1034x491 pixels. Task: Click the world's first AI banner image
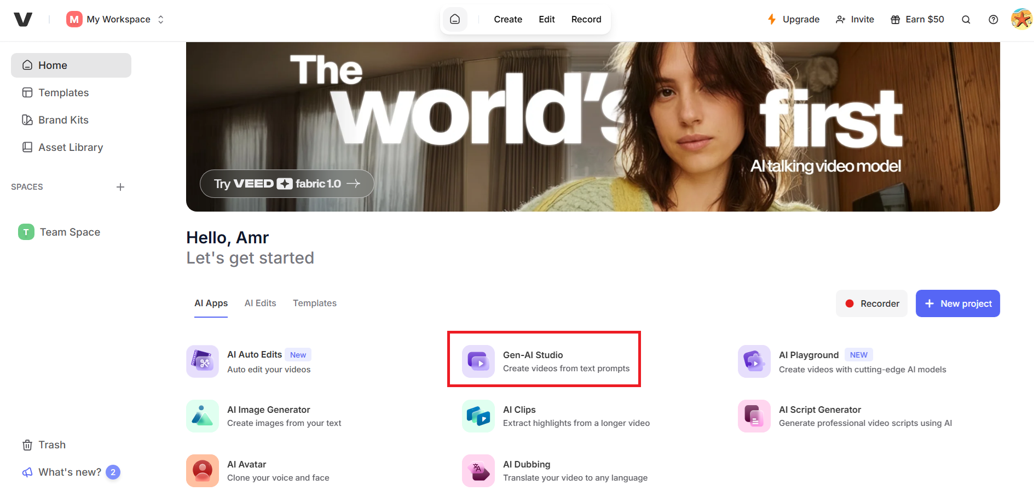pyautogui.click(x=593, y=127)
